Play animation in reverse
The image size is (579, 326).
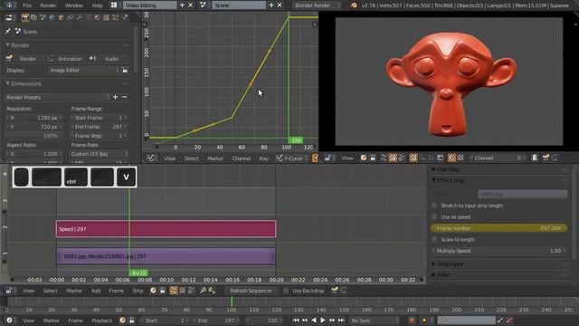pos(314,321)
